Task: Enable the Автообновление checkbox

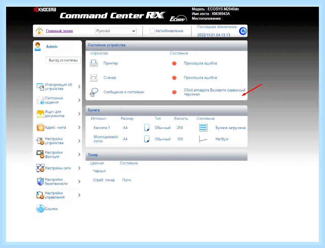Action: click(152, 31)
